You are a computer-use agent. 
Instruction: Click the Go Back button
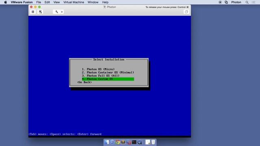[84, 82]
